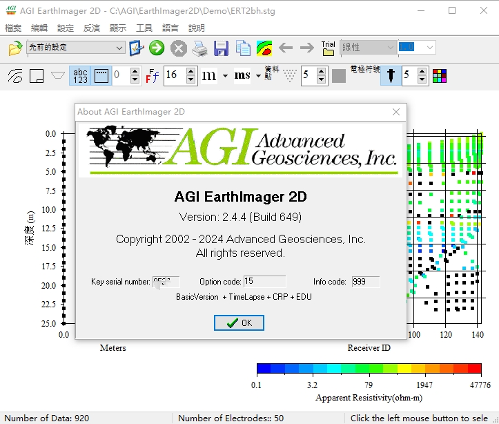Click the AGI Advanced Geosciences logo

pos(241,150)
